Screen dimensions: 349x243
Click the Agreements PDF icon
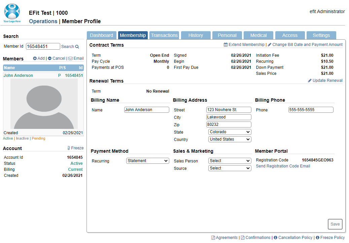point(213,238)
